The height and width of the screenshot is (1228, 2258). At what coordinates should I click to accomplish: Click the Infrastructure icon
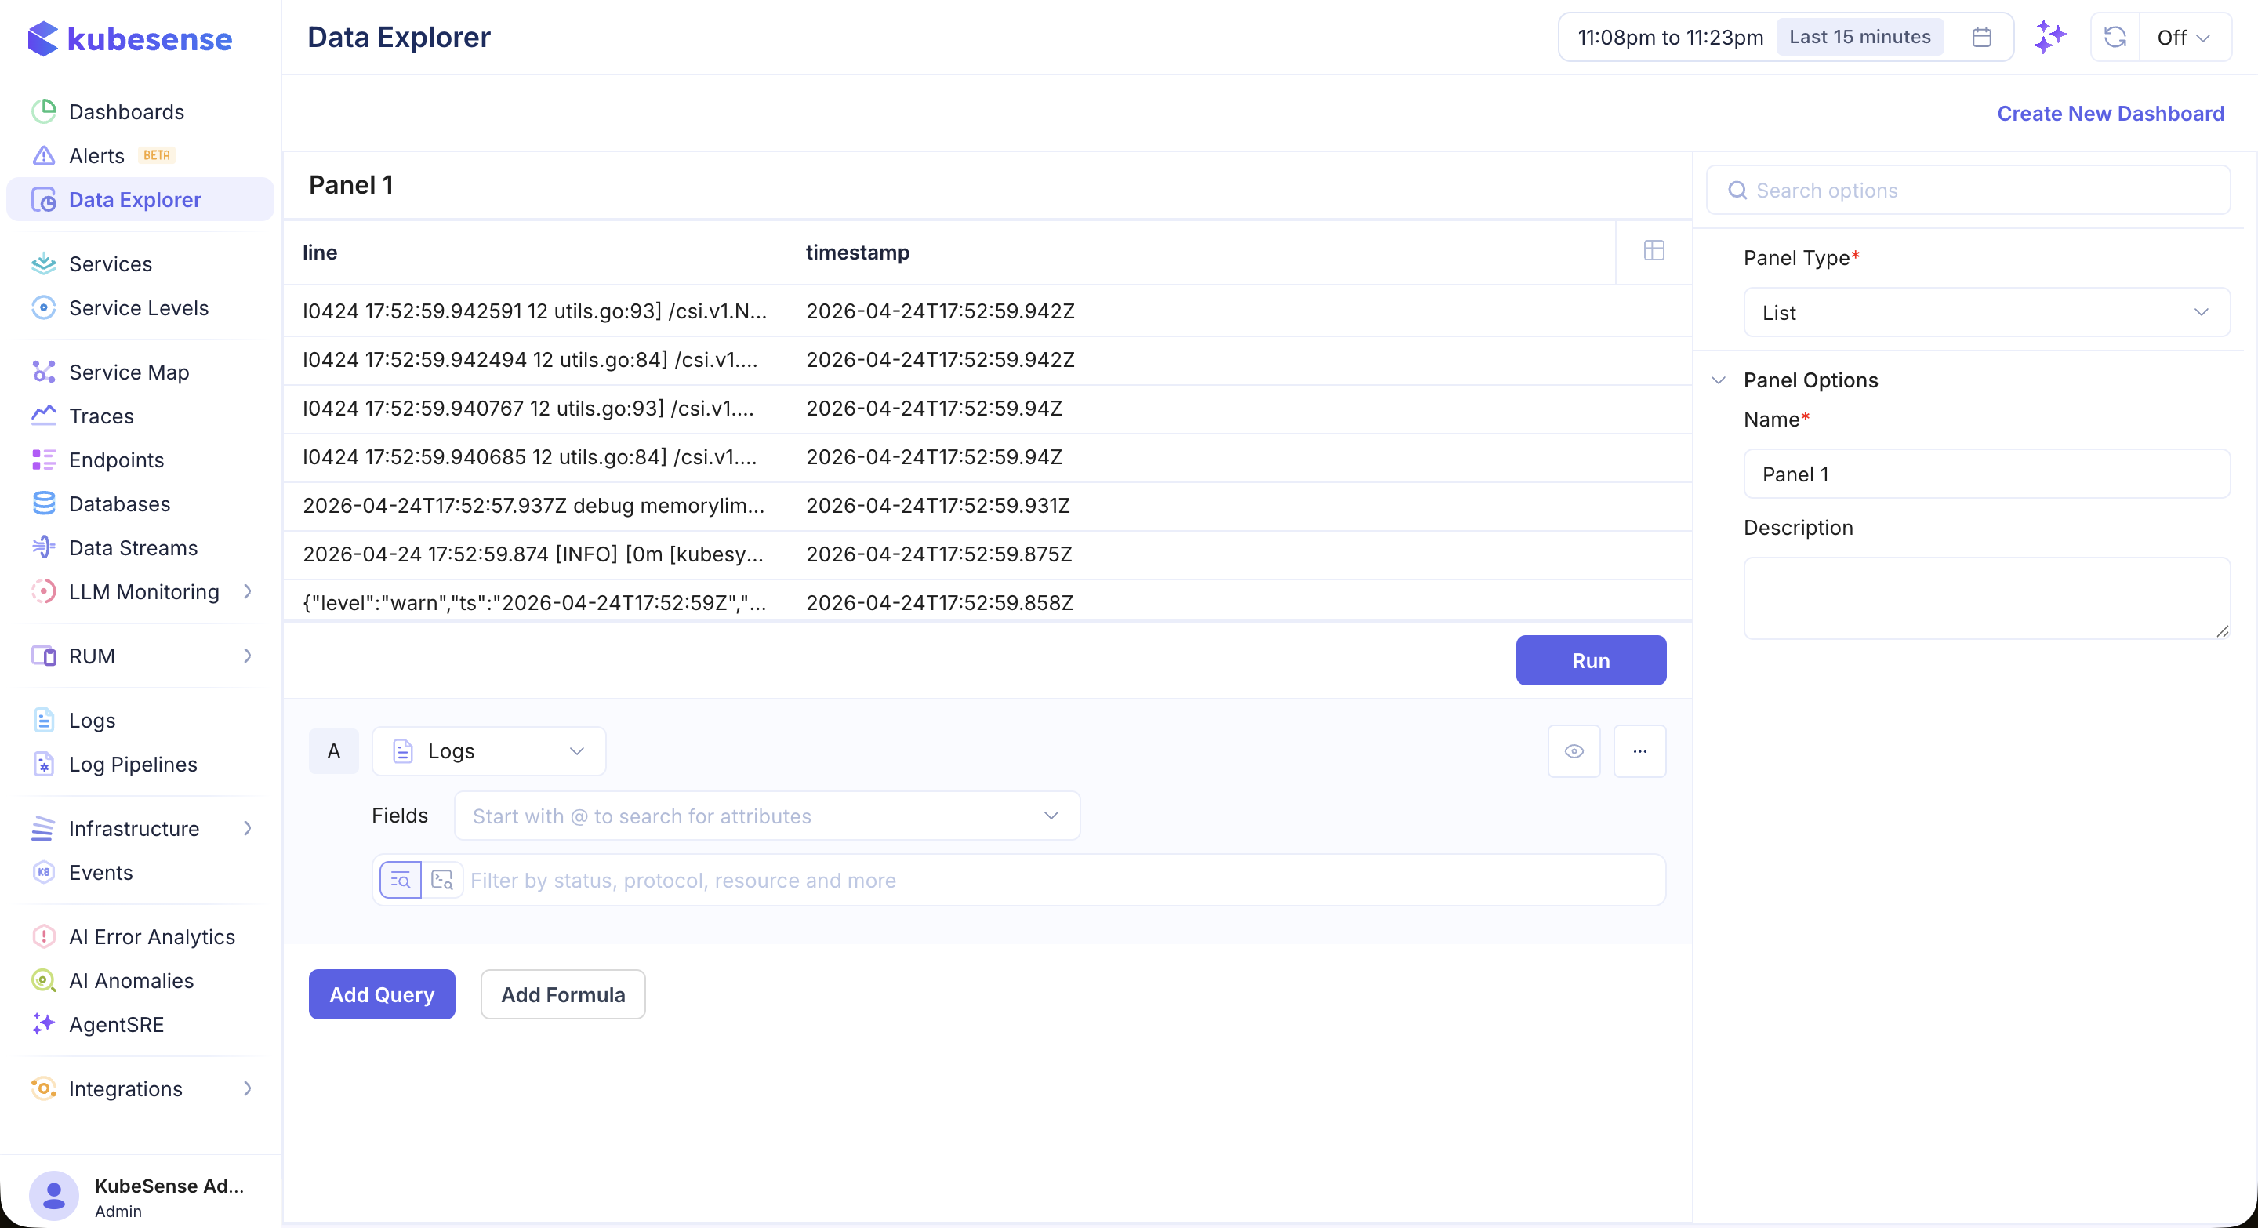44,827
